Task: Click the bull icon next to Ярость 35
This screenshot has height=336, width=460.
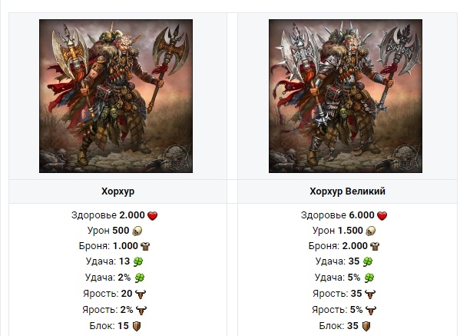Action: [x=370, y=294]
